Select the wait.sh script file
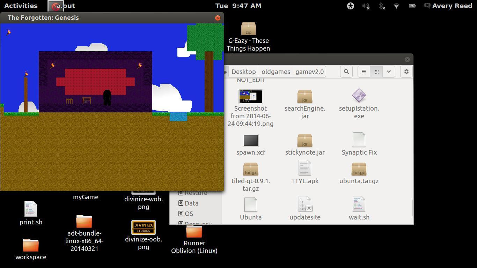 tap(359, 208)
